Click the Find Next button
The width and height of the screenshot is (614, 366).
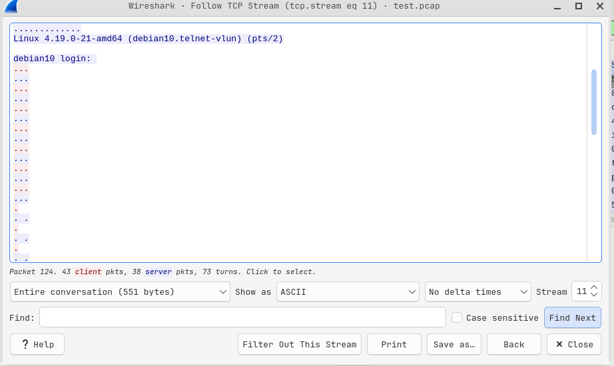572,318
